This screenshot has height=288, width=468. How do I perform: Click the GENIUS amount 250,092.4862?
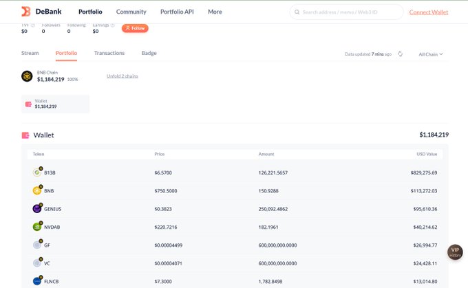(x=273, y=209)
